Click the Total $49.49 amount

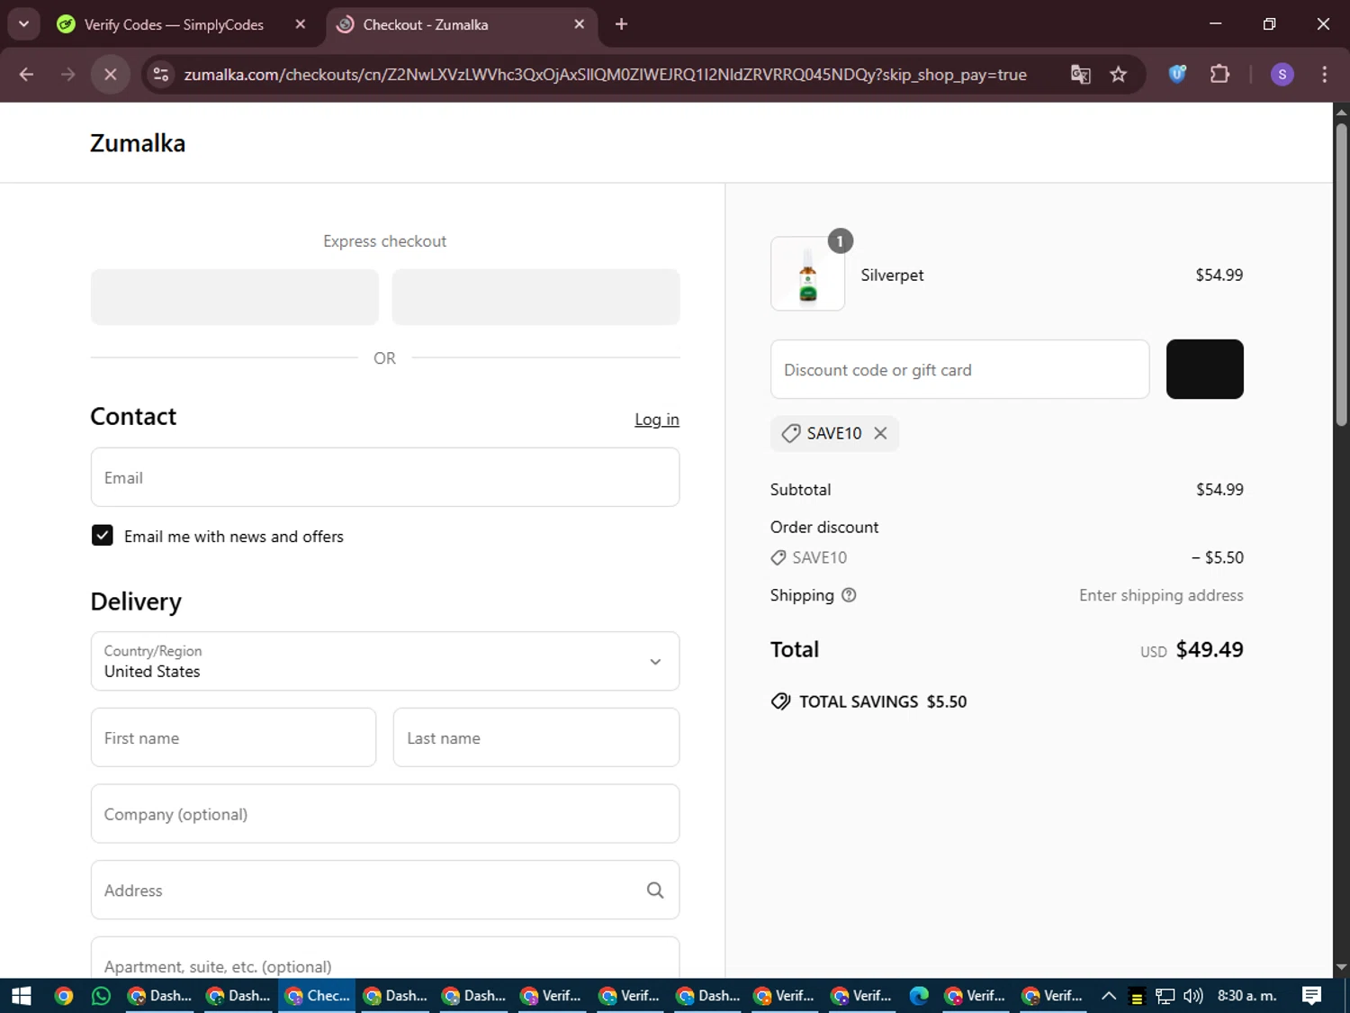1210,650
